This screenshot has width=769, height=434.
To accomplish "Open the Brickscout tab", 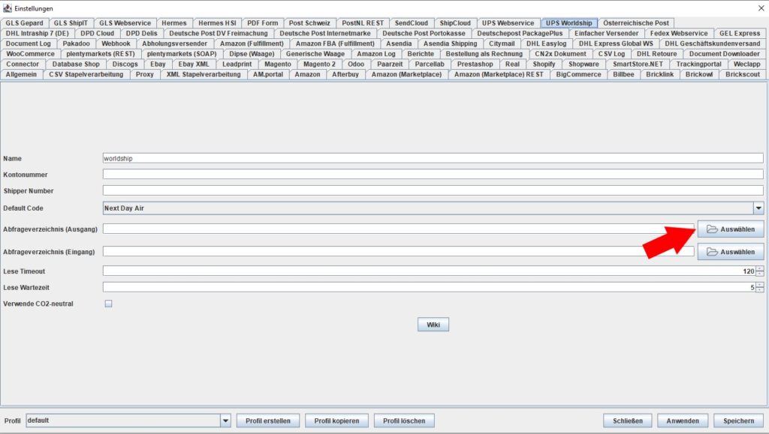I will point(743,74).
